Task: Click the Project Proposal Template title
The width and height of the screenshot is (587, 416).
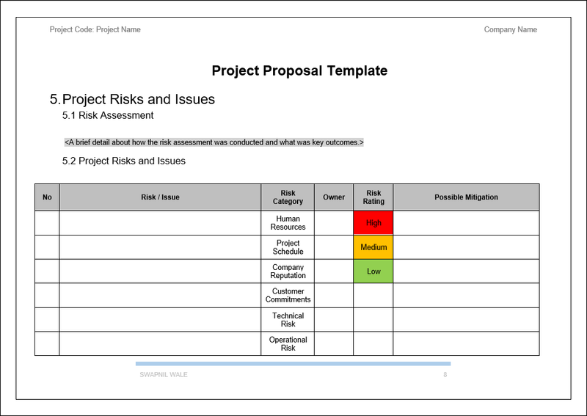Action: point(299,71)
